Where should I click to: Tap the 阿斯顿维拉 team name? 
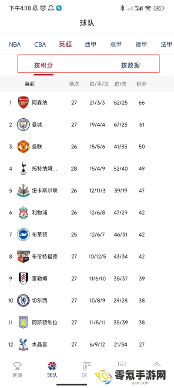tap(45, 323)
